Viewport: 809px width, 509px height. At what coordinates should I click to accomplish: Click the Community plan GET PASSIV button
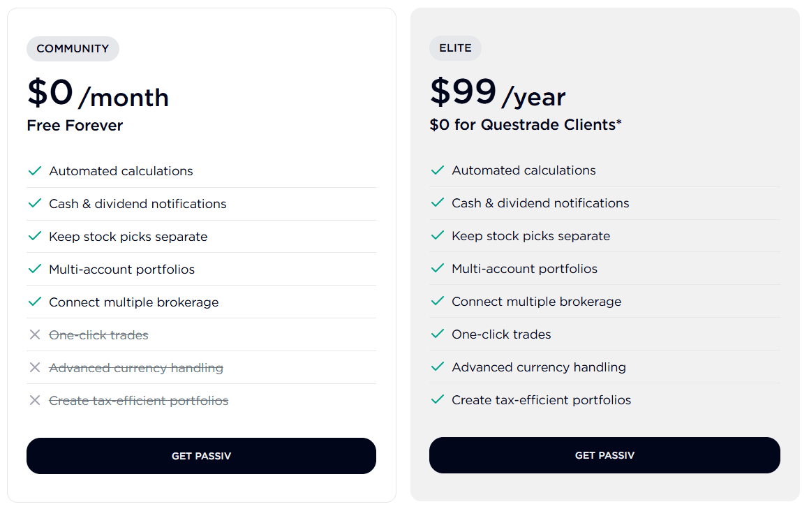pos(201,456)
